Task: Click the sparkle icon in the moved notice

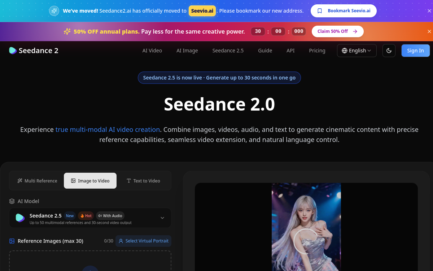Action: [x=54, y=11]
